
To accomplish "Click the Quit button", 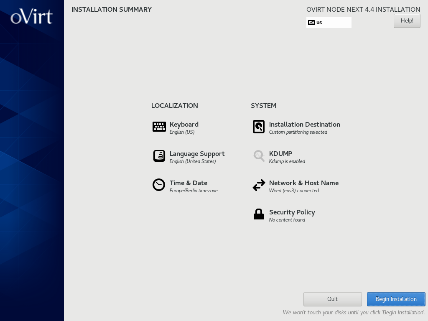I will click(x=332, y=299).
